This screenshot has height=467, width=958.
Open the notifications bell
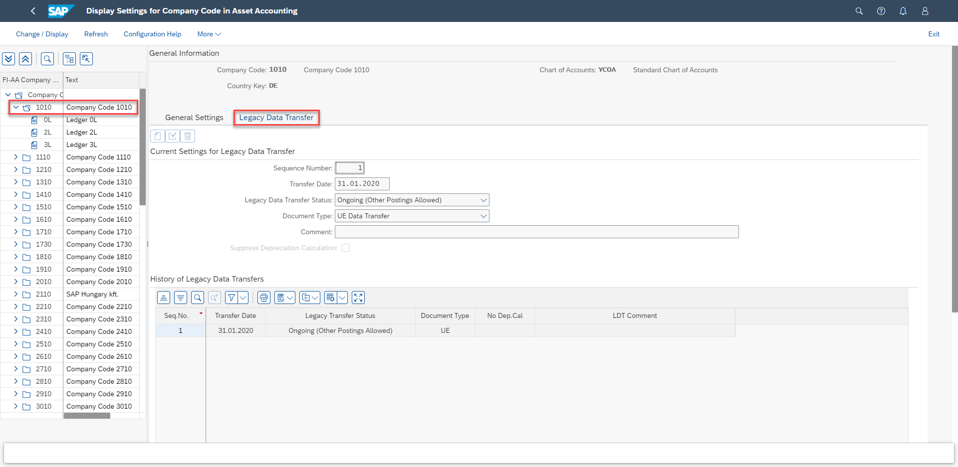(903, 10)
